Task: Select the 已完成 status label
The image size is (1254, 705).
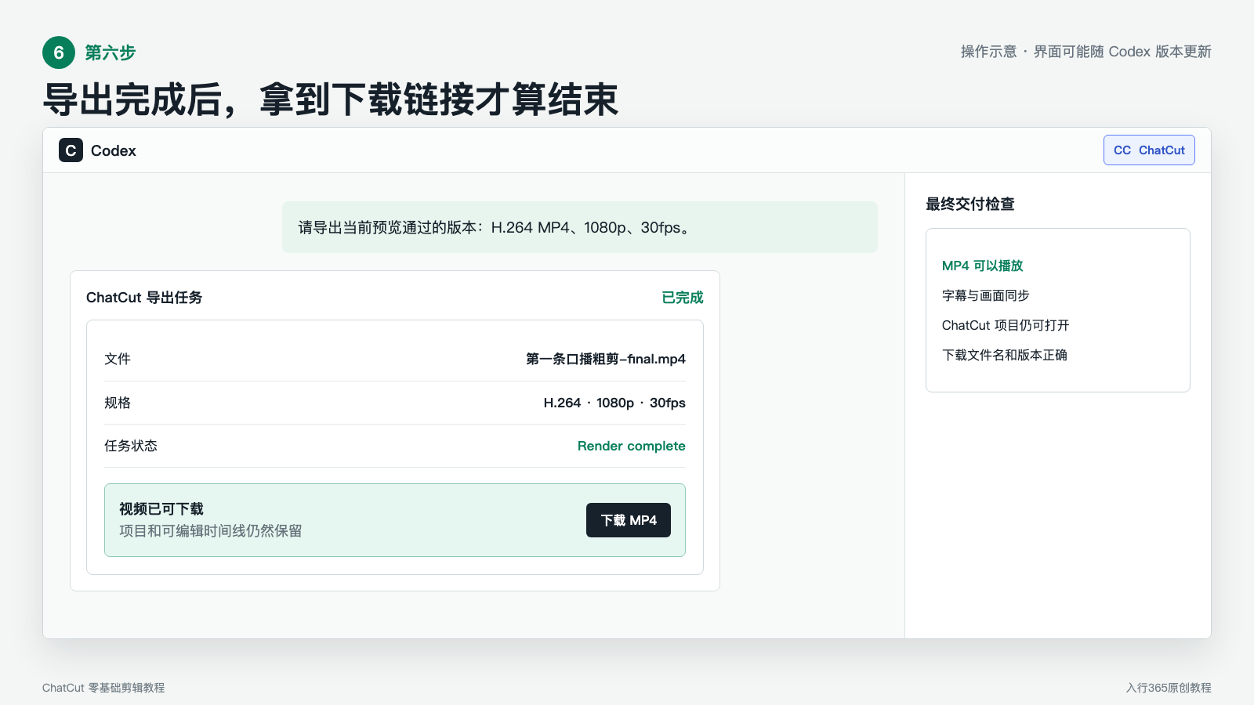Action: coord(683,298)
